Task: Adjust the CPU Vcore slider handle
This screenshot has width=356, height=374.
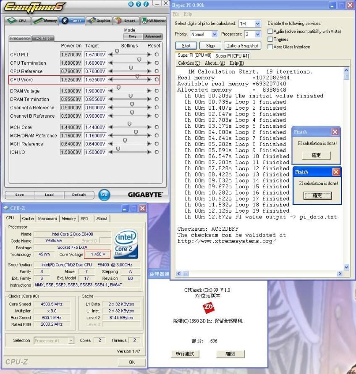Action: click(x=138, y=76)
